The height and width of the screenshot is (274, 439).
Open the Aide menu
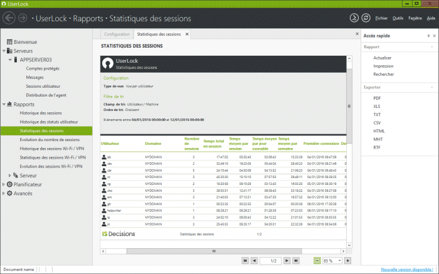click(431, 18)
